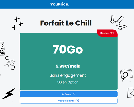Screen dimensions: 134x107
Task: Click the paper plane icon on Je fonce
Action: [x=74, y=94]
